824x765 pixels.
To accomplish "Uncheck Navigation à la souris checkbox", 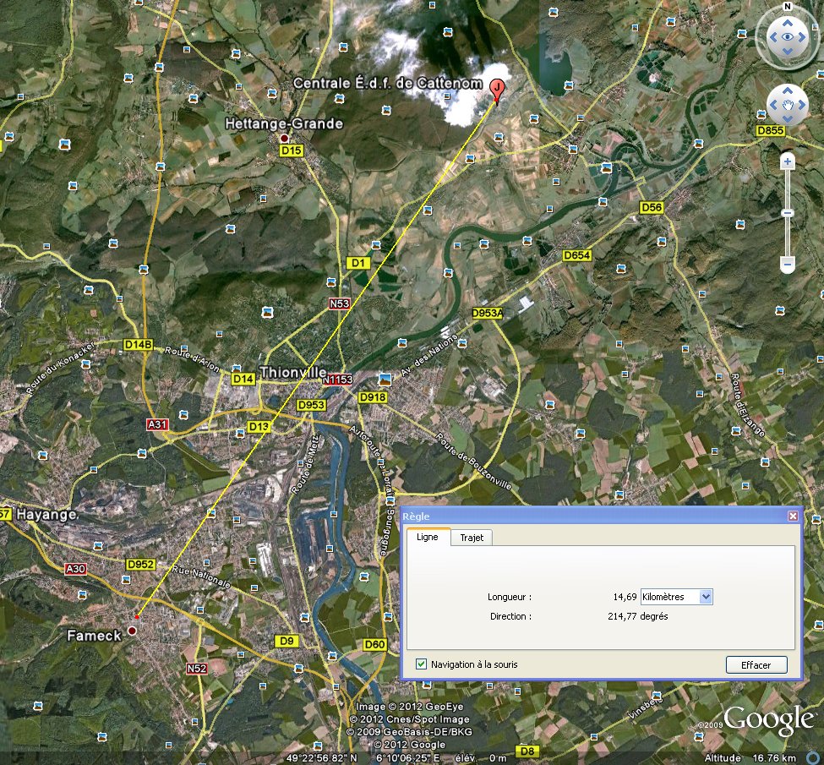I will tap(422, 664).
